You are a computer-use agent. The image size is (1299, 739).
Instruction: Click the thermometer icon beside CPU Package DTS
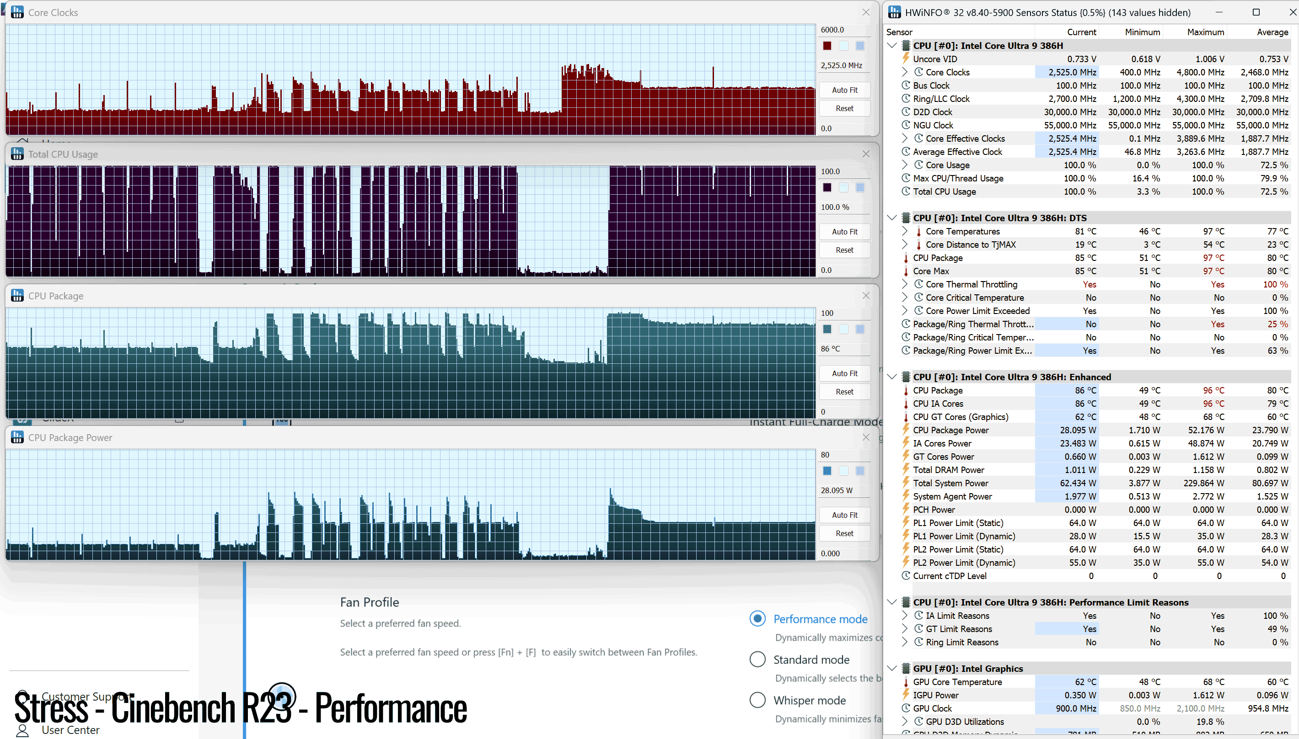(906, 258)
